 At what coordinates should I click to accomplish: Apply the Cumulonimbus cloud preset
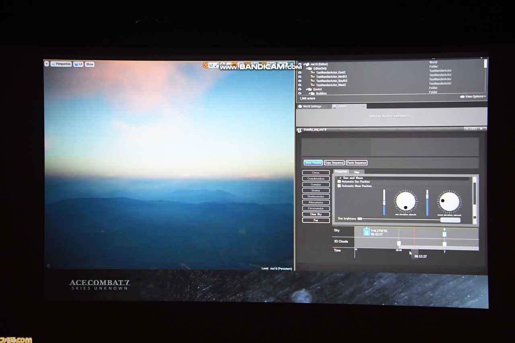click(316, 179)
